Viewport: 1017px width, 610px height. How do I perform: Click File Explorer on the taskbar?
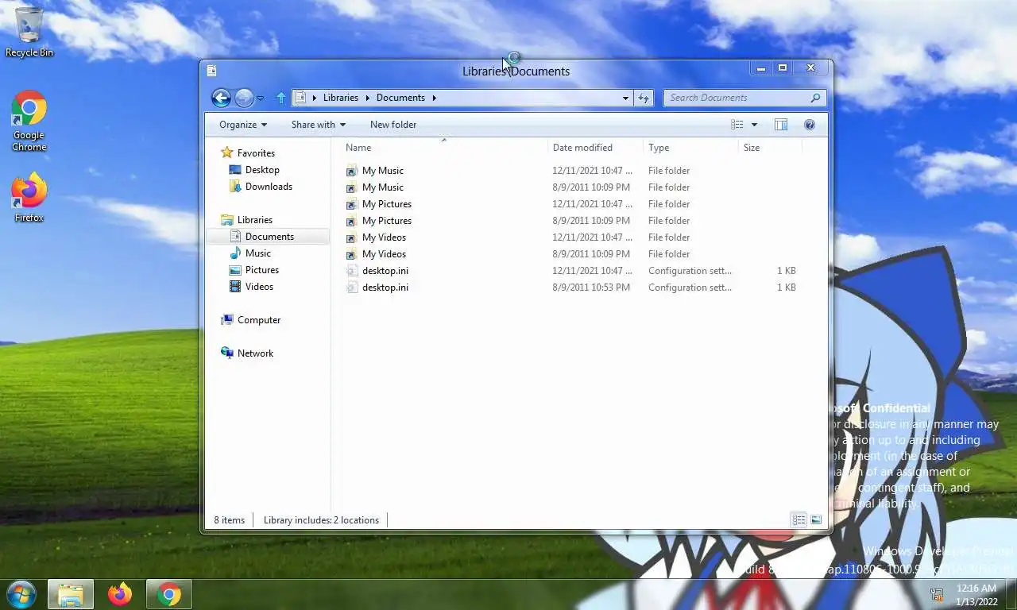click(71, 595)
